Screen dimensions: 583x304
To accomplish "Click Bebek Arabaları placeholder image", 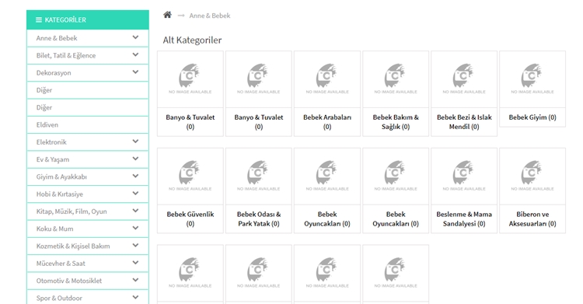I will 327,79.
